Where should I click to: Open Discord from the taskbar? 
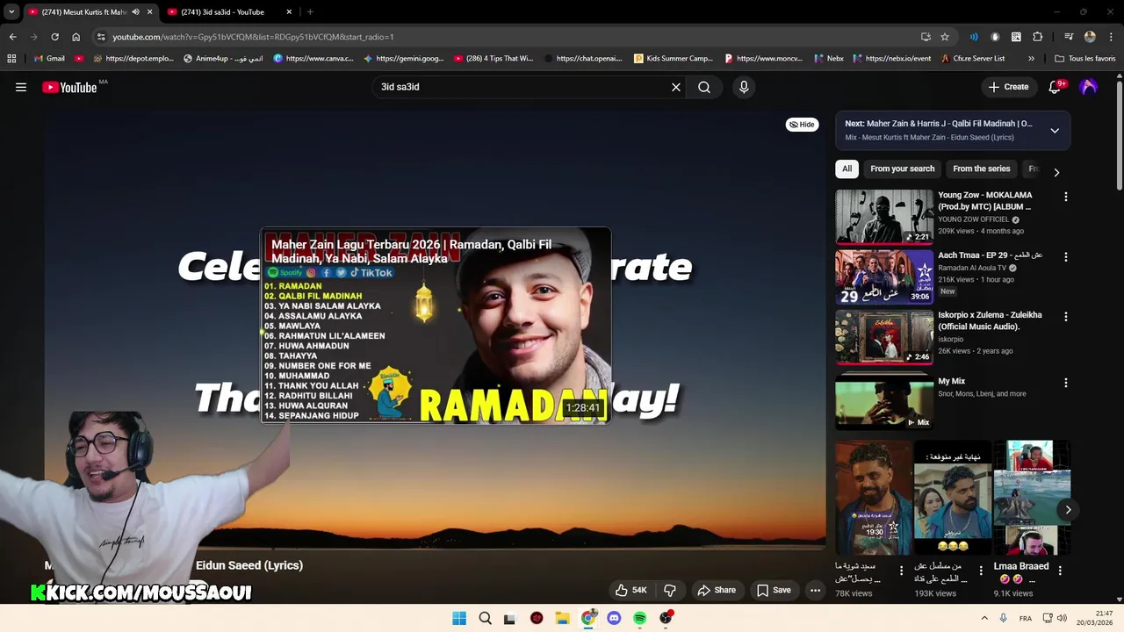pos(614,618)
